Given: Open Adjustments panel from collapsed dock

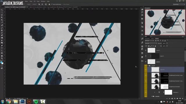Looking at the screenshot, I should (x=142, y=49).
